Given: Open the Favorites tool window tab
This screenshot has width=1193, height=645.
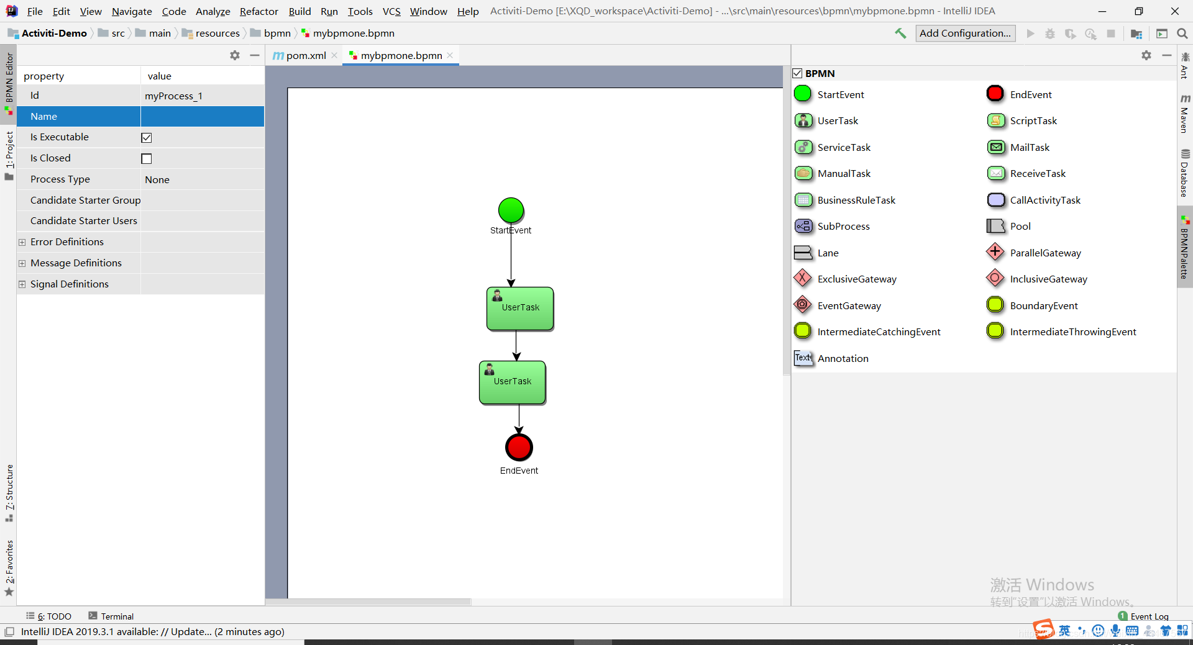Looking at the screenshot, I should tap(9, 568).
